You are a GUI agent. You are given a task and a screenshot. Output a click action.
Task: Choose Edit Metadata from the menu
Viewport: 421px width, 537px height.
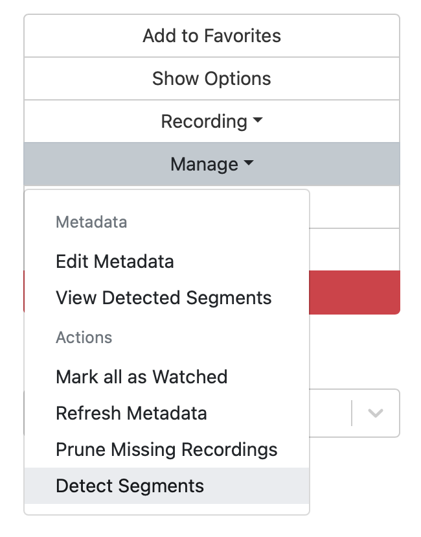(x=115, y=261)
